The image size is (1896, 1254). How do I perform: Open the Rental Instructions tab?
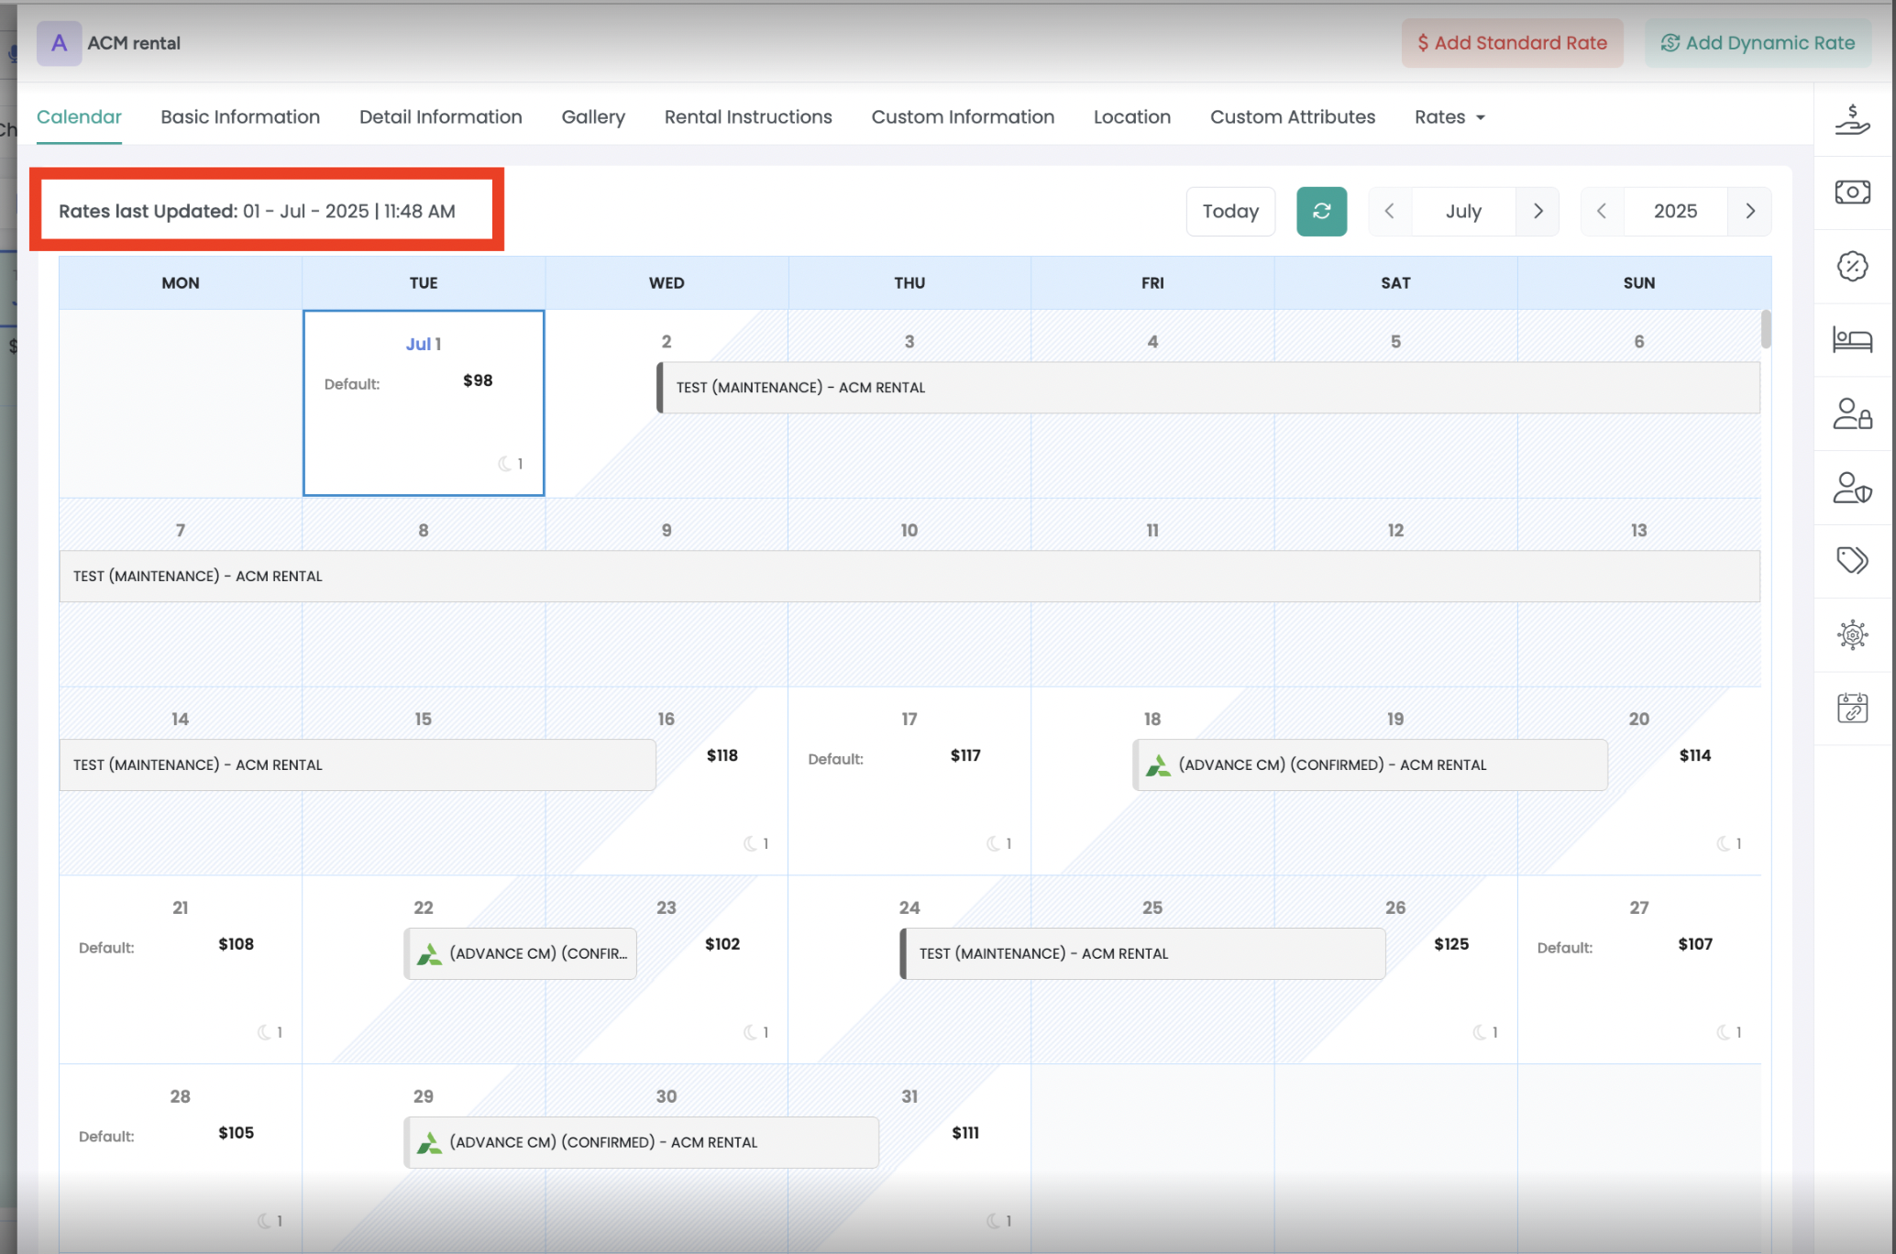pos(748,117)
